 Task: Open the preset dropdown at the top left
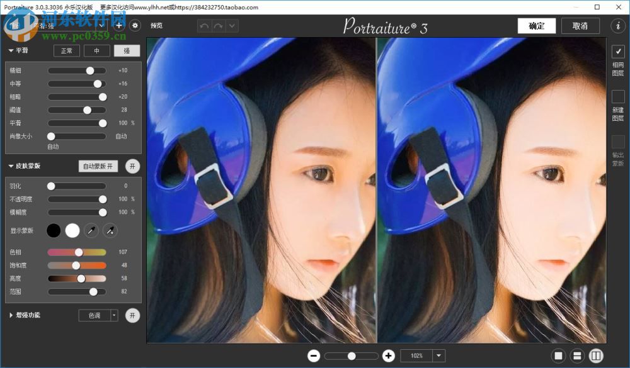[76, 25]
